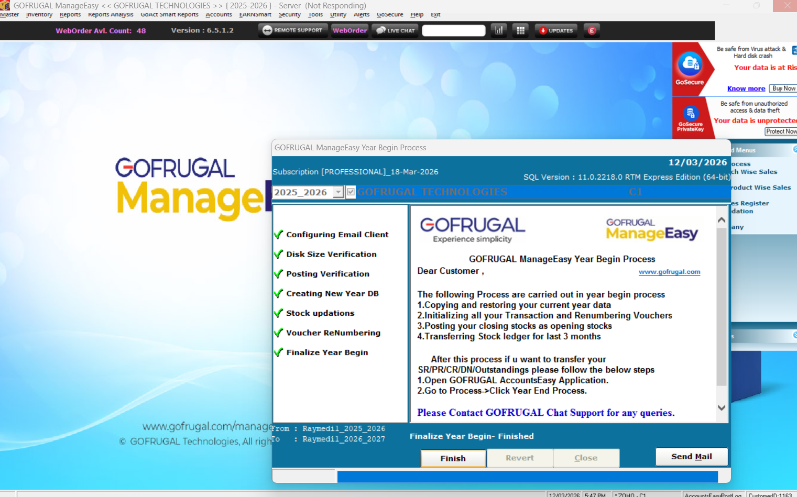The image size is (797, 497).
Task: Open the GoSecure menu
Action: click(390, 15)
